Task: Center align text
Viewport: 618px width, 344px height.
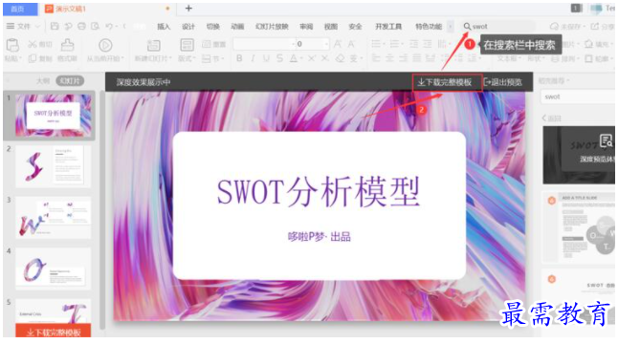Action: click(389, 58)
